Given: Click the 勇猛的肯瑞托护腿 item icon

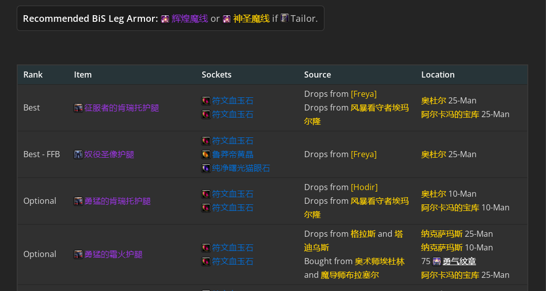Looking at the screenshot, I should pyautogui.click(x=79, y=201).
